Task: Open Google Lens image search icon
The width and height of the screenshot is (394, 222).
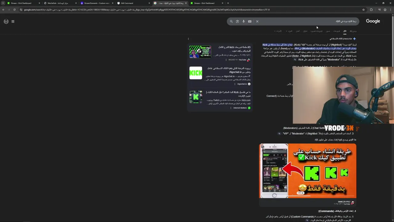Action: click(x=237, y=21)
